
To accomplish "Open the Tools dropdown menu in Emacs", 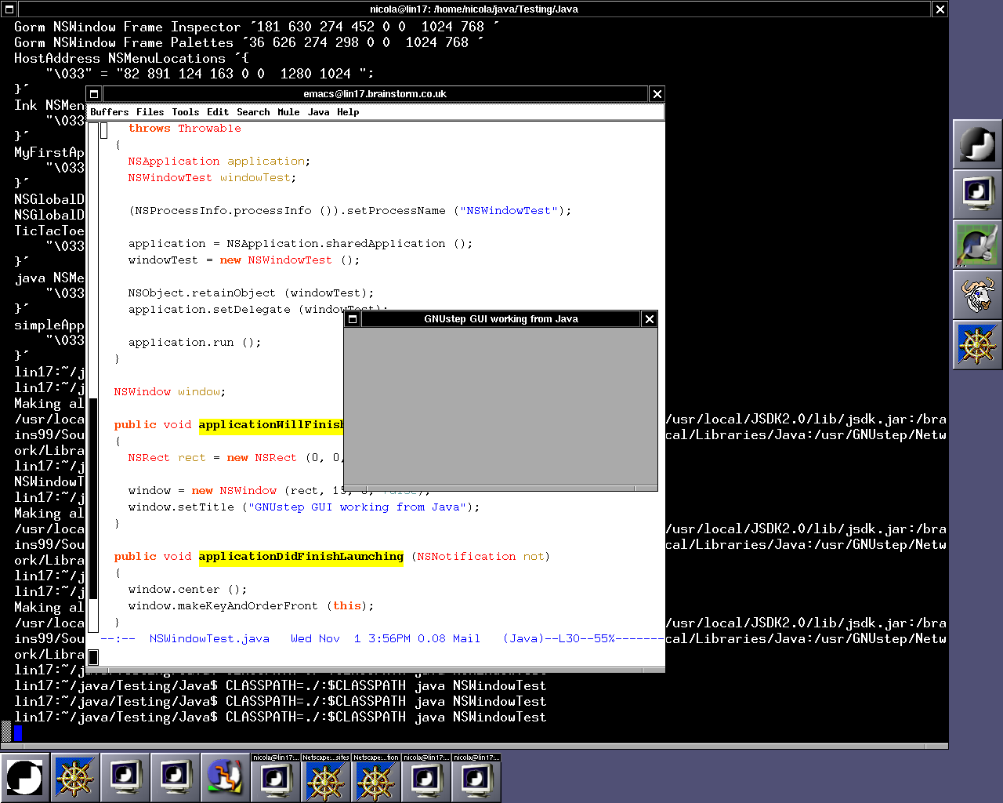I will click(185, 112).
